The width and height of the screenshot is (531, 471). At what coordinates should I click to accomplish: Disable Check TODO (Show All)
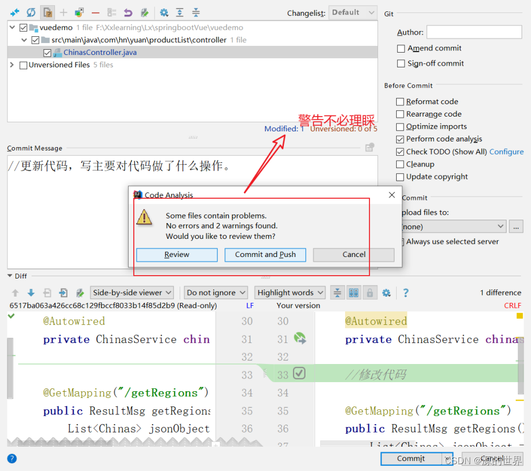[x=400, y=152]
